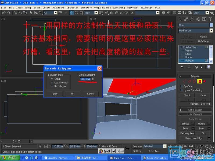Open the Named Selection Sets dropdown
This screenshot has width=215, height=161.
[x=158, y=13]
